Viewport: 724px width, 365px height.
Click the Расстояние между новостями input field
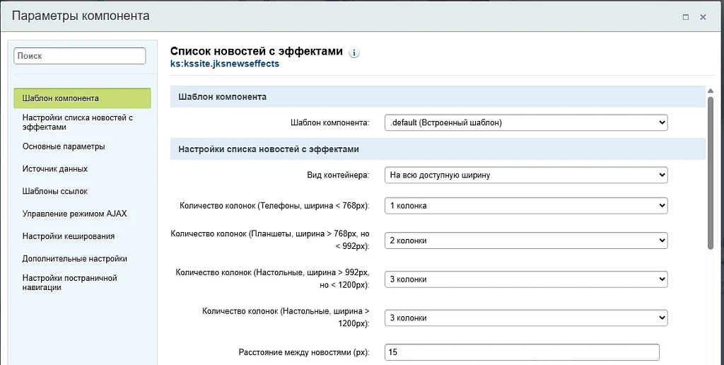[x=522, y=352]
